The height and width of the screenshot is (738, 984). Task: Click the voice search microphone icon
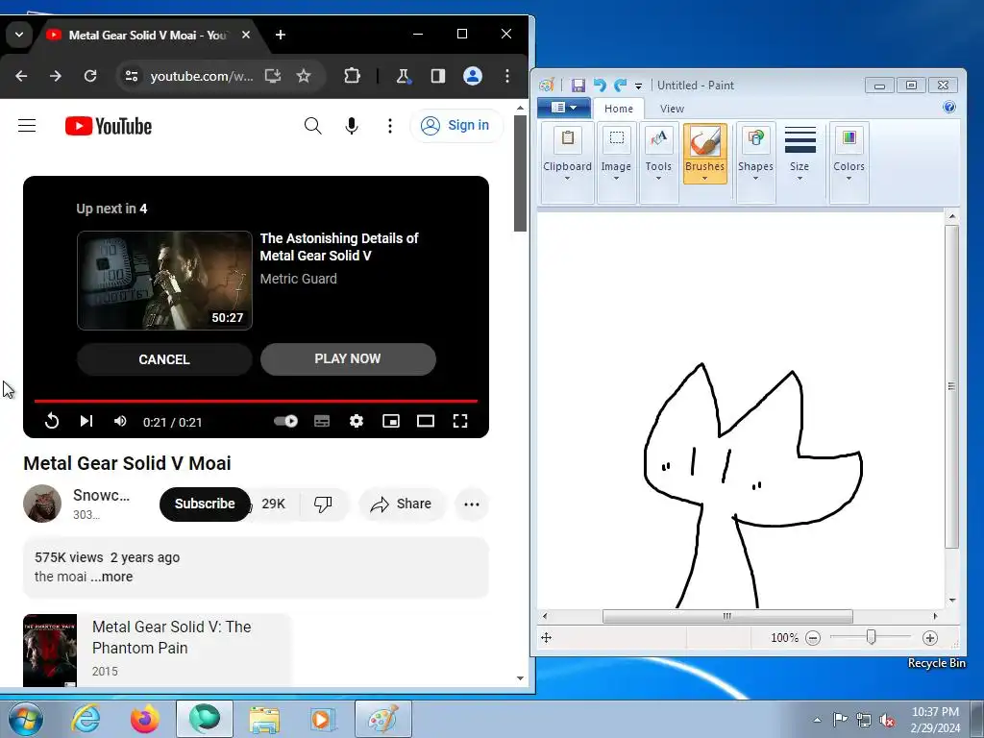352,126
